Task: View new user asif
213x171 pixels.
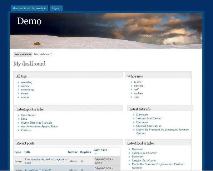Action: (137, 89)
